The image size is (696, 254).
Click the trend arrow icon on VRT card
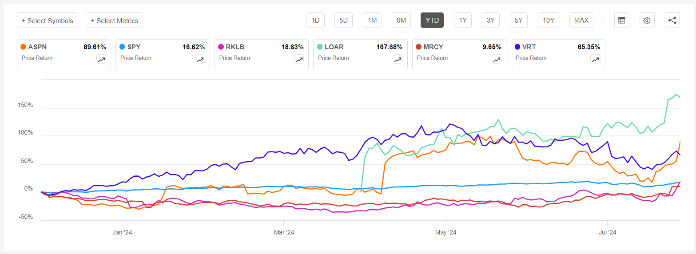pos(595,60)
